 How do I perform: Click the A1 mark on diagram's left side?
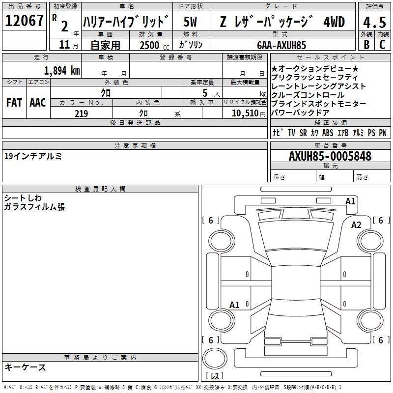(235, 305)
